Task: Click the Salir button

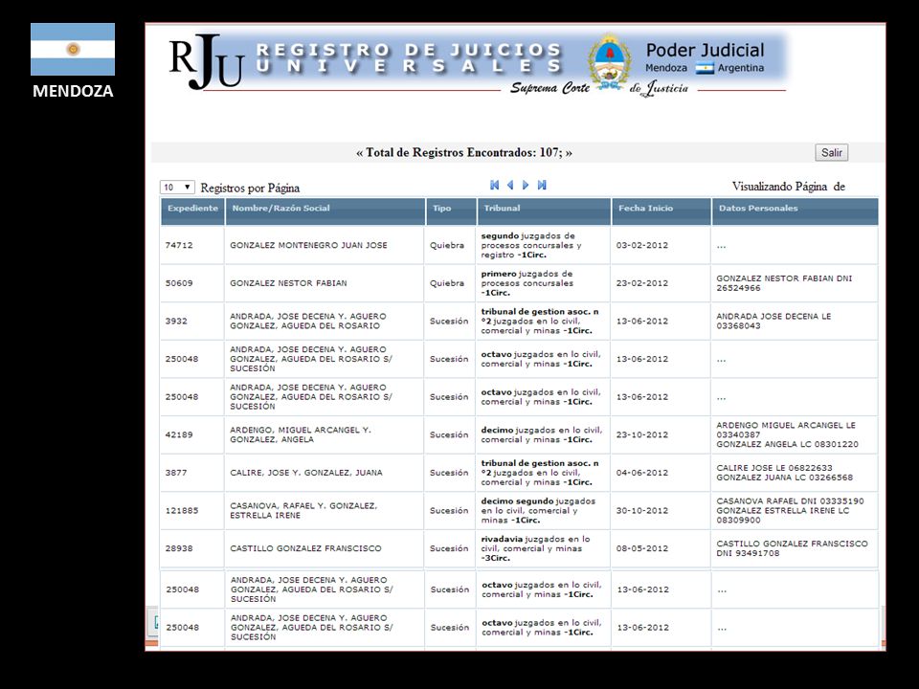Action: pos(831,153)
